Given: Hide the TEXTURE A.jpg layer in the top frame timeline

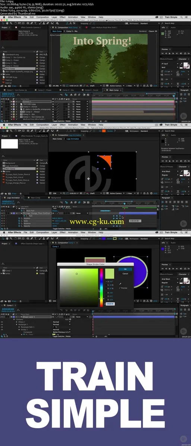Looking at the screenshot, I should tap(2, 104).
